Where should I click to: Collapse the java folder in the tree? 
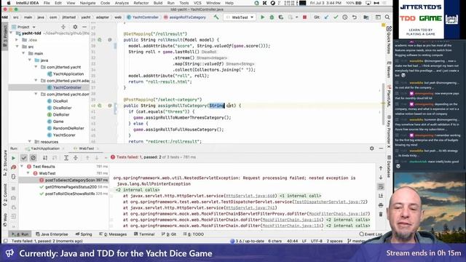30,60
